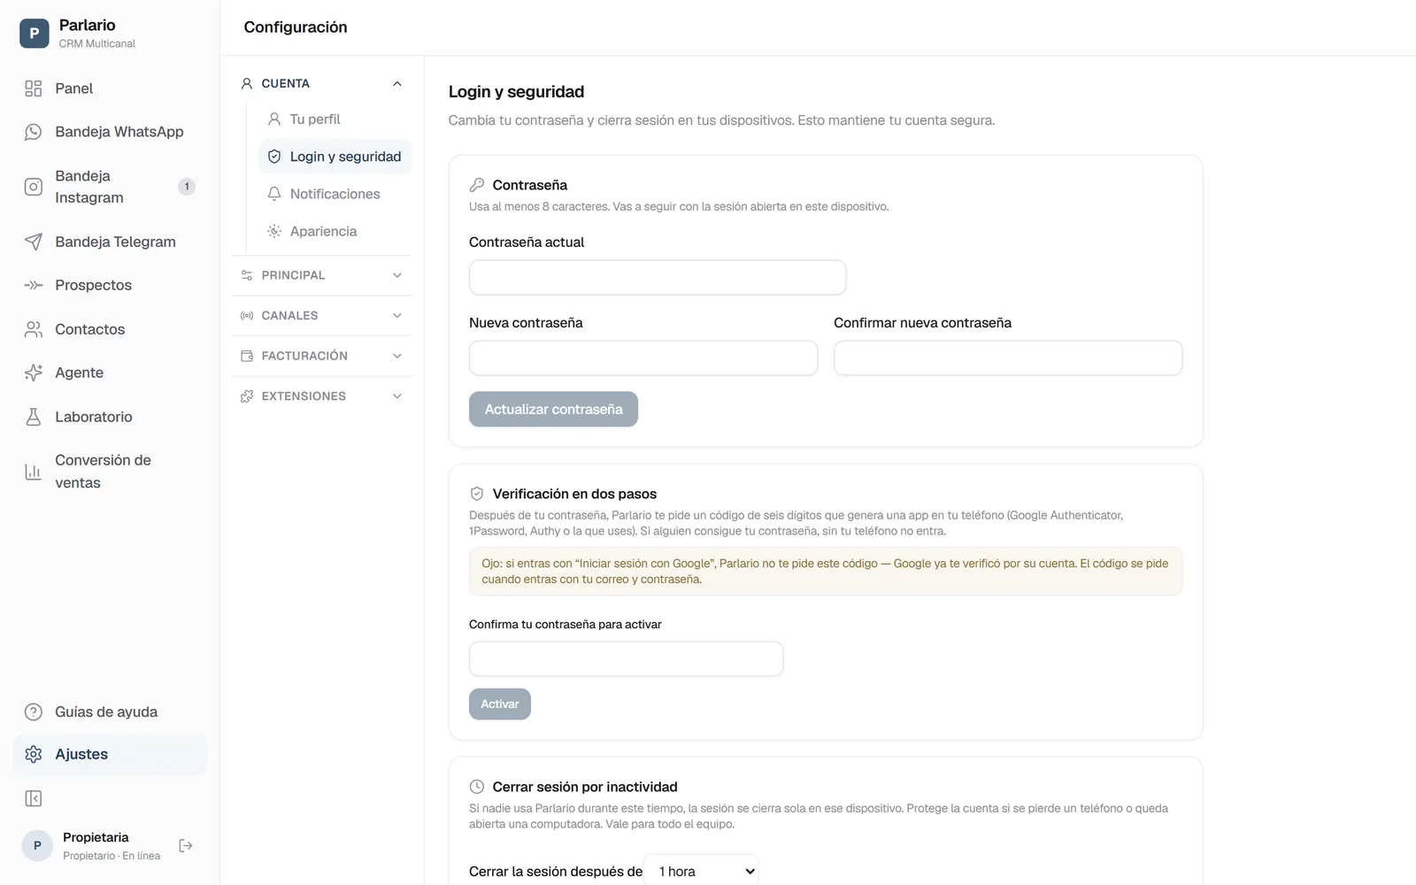Click the Actualizar contraseña button
The width and height of the screenshot is (1416, 885).
[553, 409]
